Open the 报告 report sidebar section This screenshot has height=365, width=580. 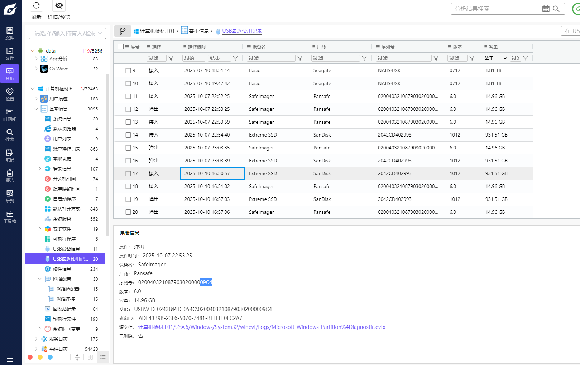click(10, 176)
